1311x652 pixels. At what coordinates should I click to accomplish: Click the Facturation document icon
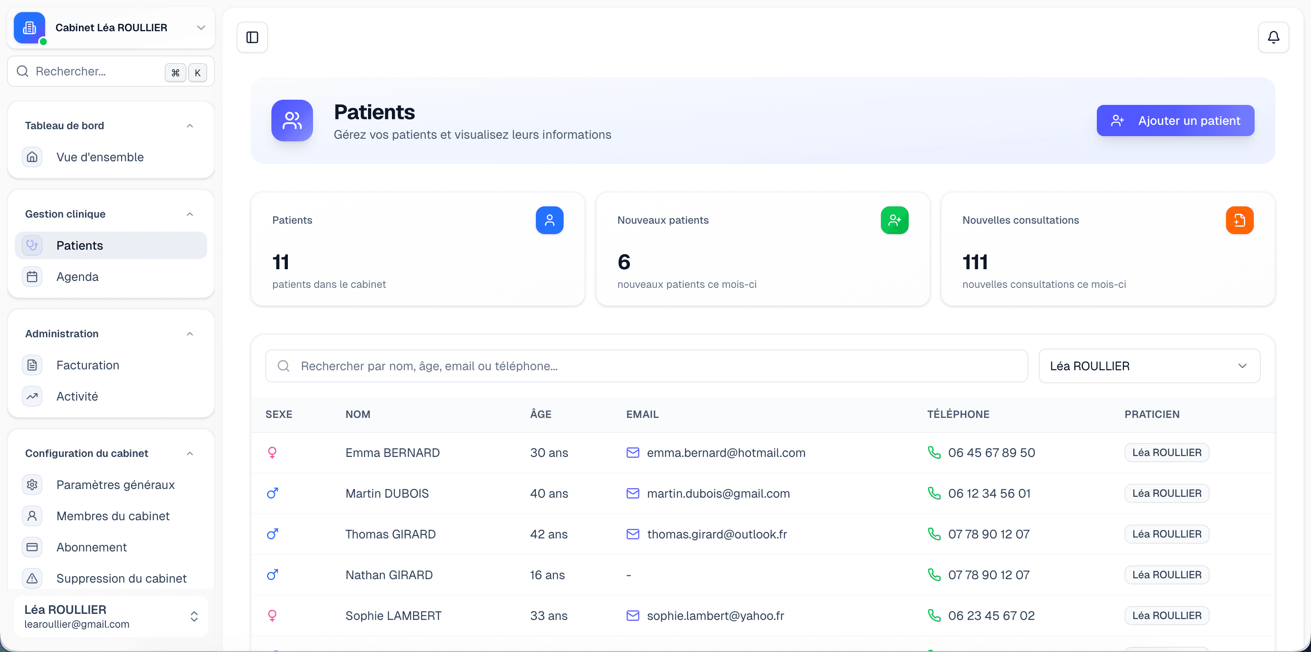32,365
